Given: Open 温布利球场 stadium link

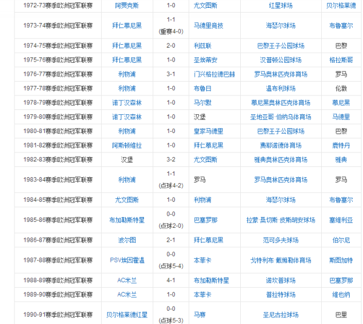Looking at the screenshot, I should 281,89.
